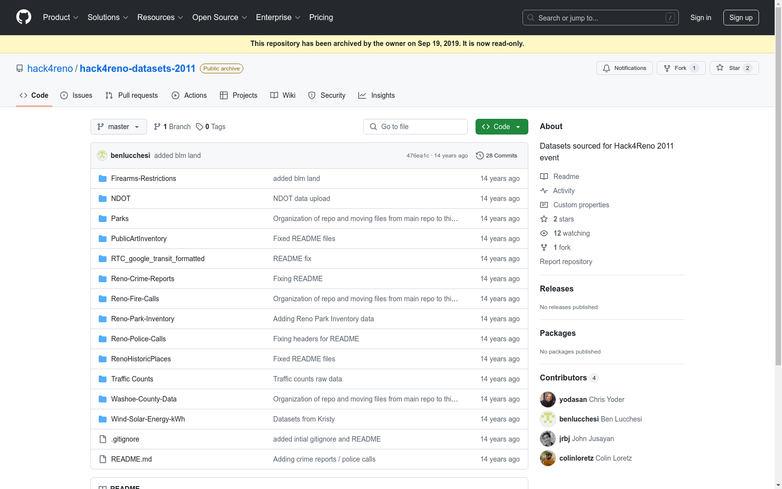Open the Actions tab
The image size is (782, 489).
(x=189, y=95)
